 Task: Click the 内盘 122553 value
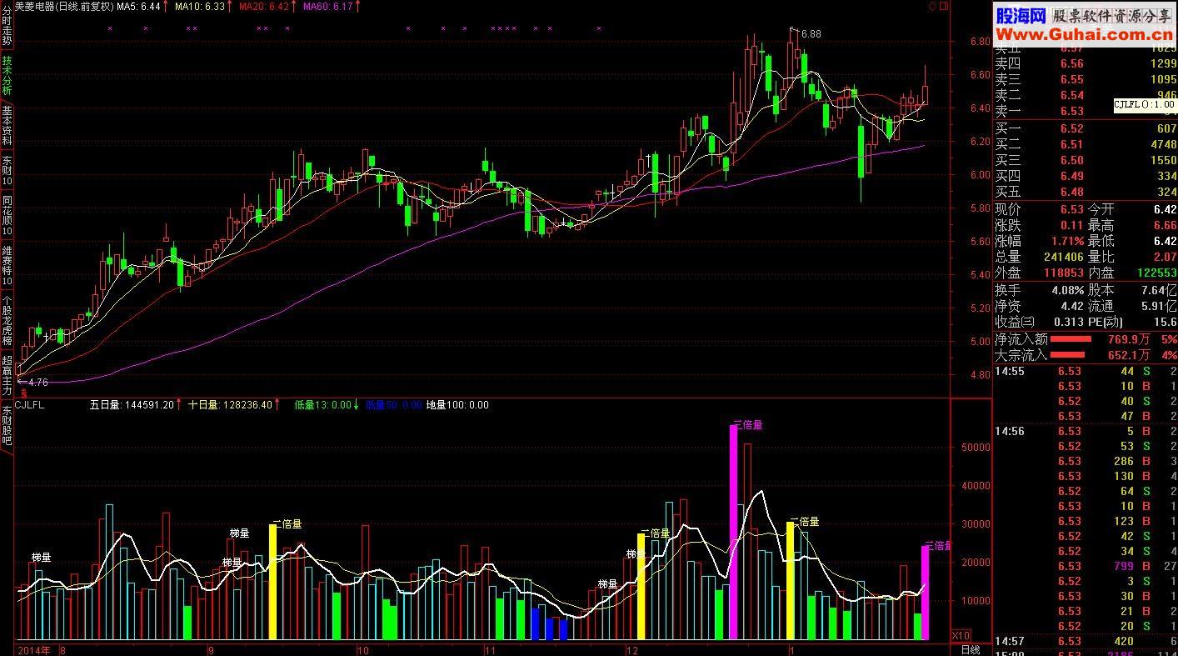pos(1157,273)
